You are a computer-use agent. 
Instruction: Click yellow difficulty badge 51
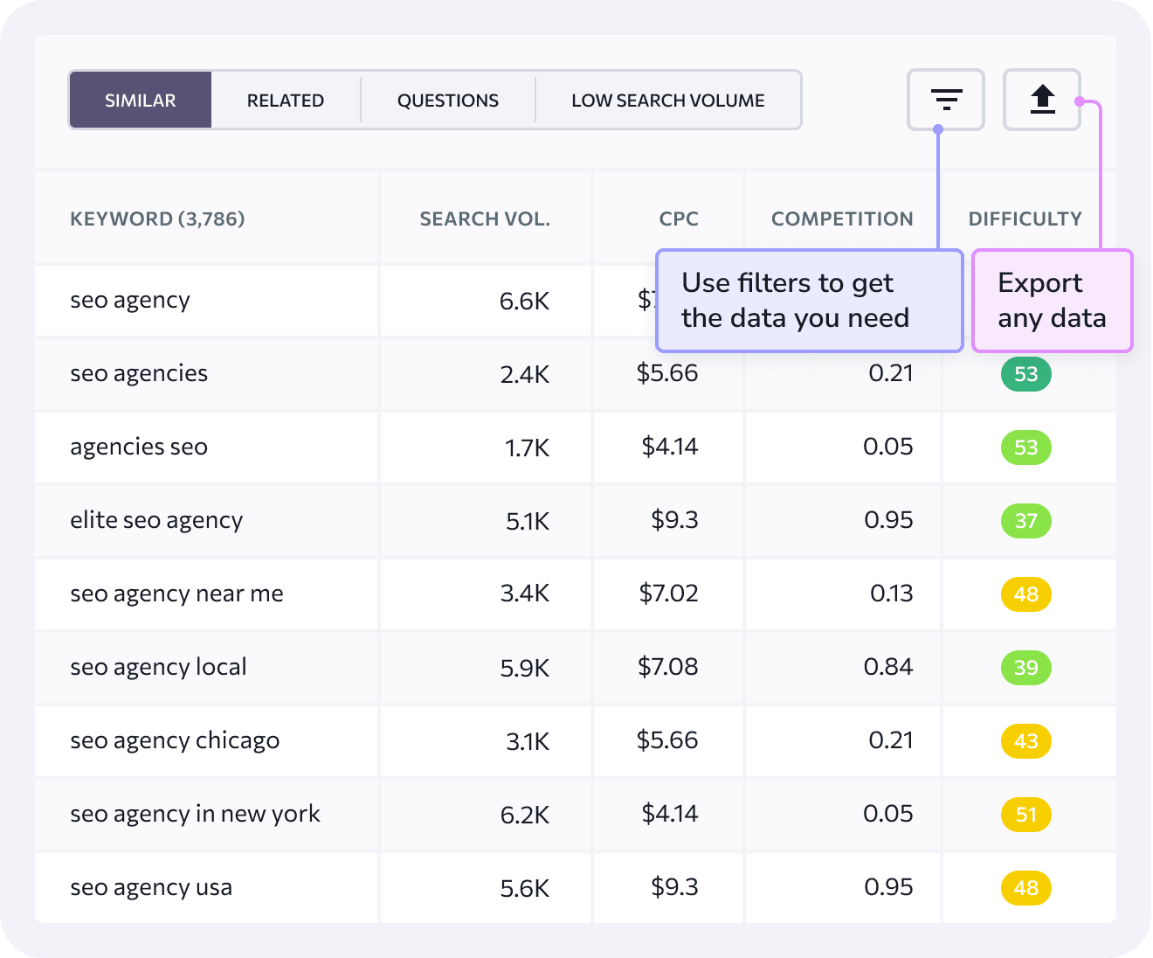pos(1025,815)
